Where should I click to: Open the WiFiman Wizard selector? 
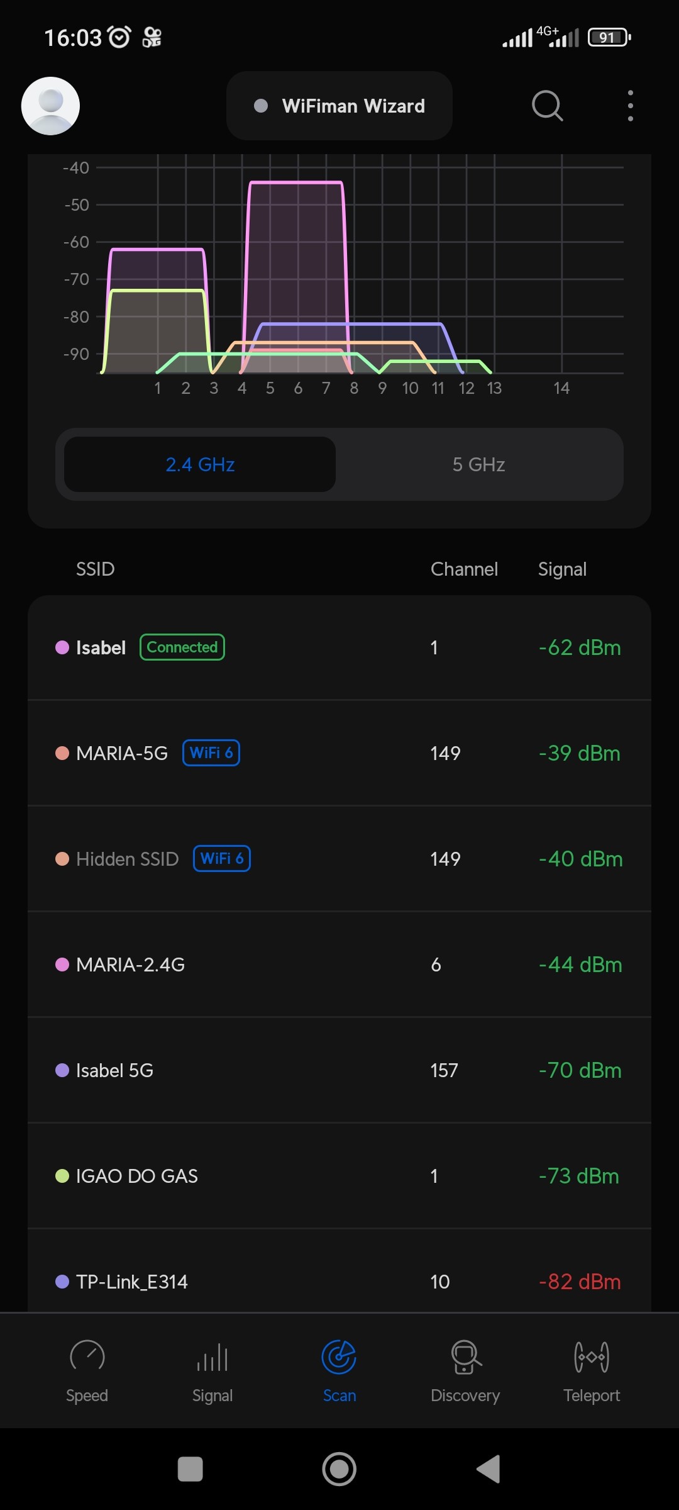[x=339, y=106]
